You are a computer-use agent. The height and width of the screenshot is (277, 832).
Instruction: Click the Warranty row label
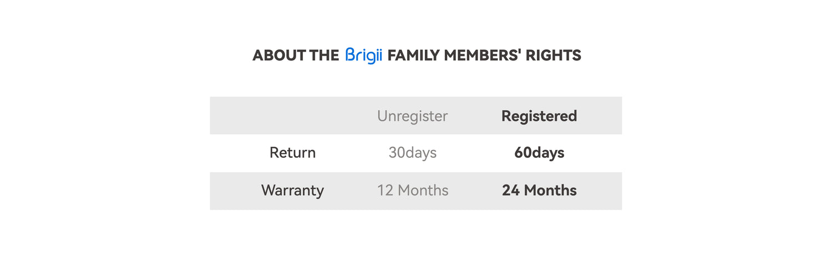[292, 191]
